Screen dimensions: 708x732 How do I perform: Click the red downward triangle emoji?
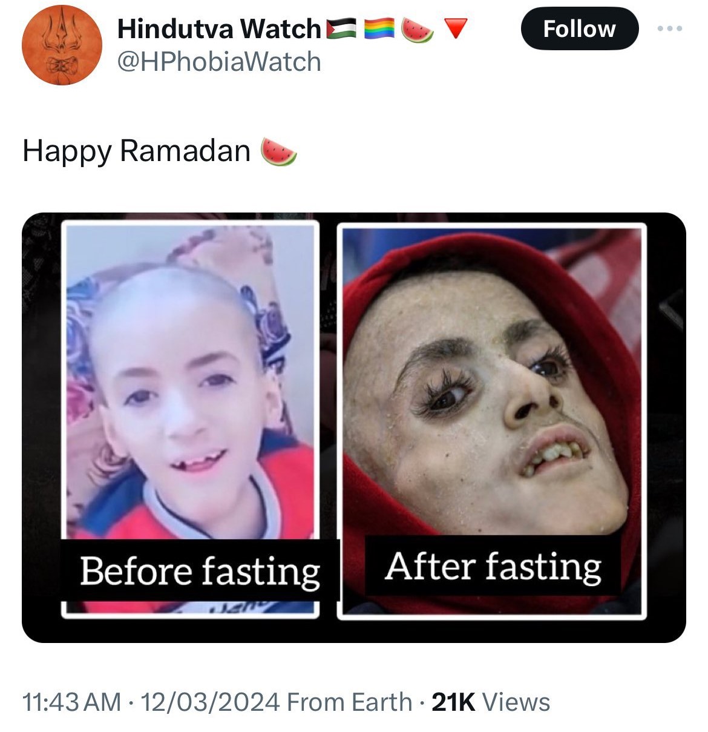(455, 28)
